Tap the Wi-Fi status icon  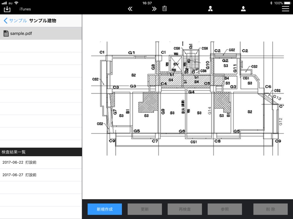tap(16, 3)
